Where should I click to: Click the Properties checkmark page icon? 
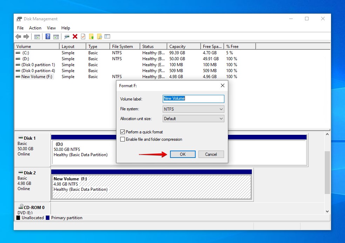pyautogui.click(x=83, y=36)
